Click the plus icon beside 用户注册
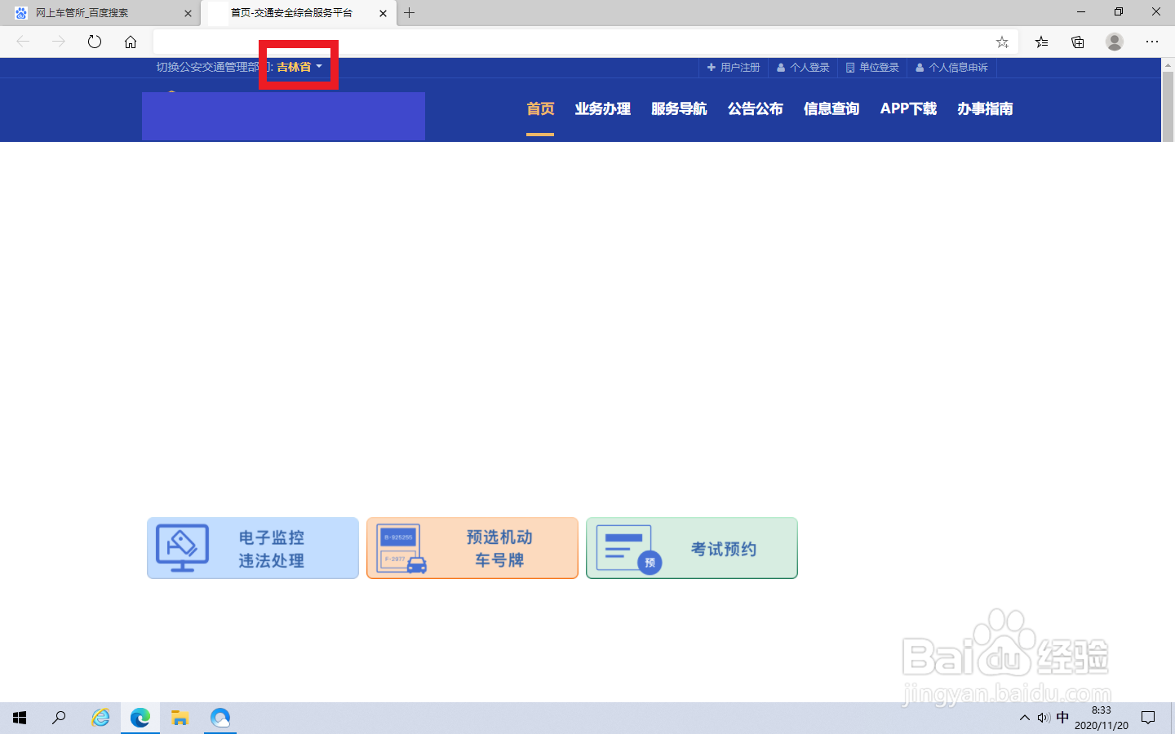 712,68
